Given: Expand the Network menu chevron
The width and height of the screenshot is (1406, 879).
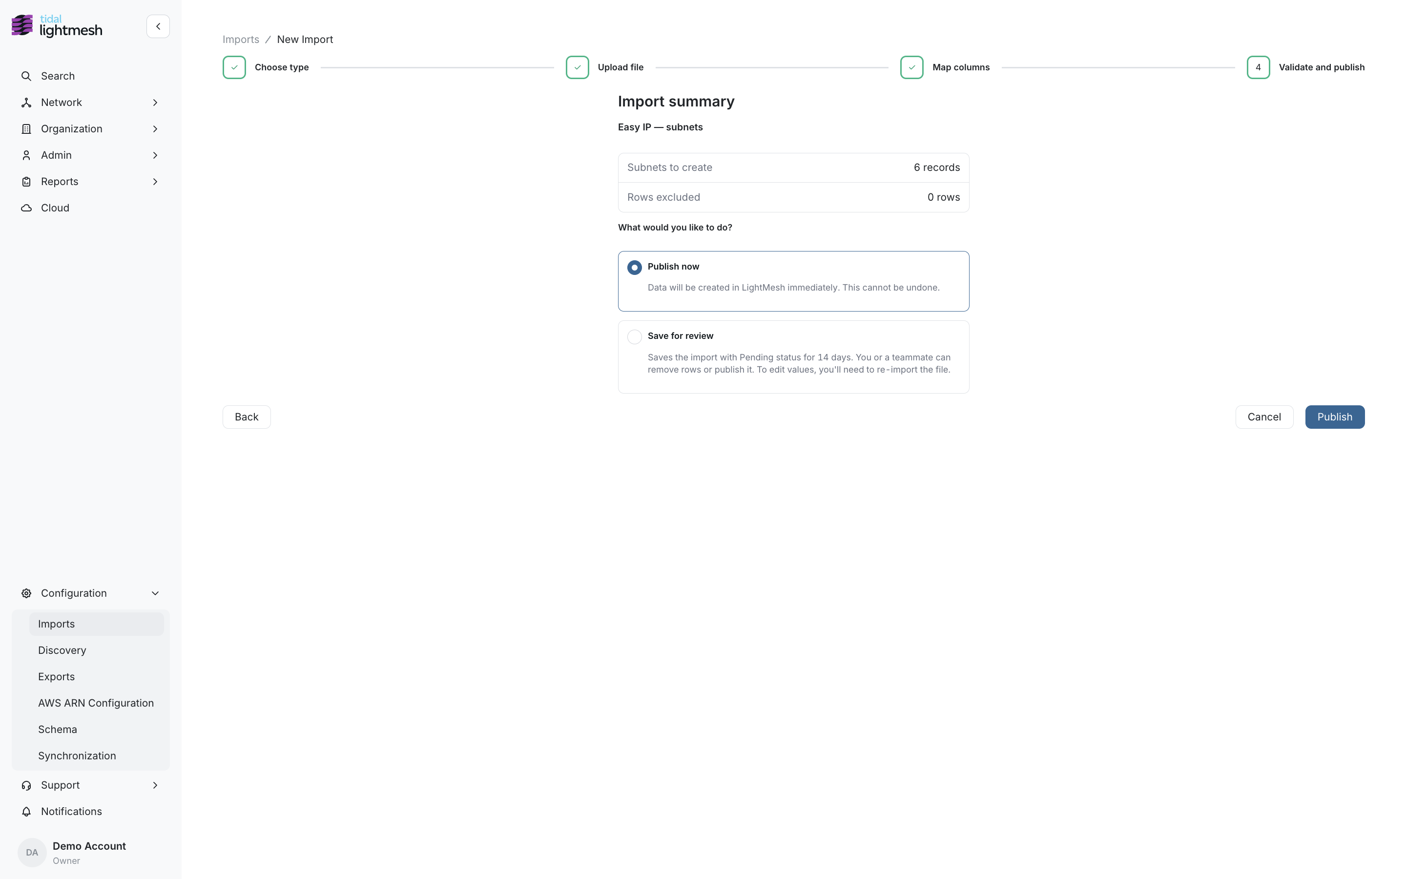Looking at the screenshot, I should point(155,103).
